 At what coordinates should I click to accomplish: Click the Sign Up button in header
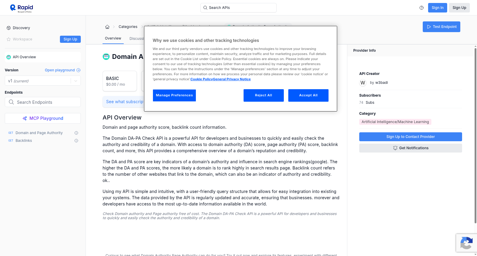point(459,8)
